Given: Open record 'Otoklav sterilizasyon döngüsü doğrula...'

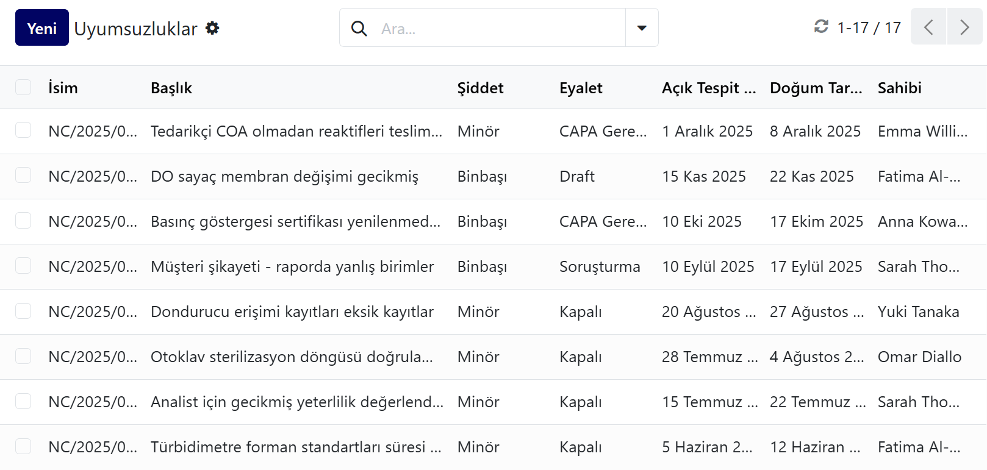Looking at the screenshot, I should 292,357.
